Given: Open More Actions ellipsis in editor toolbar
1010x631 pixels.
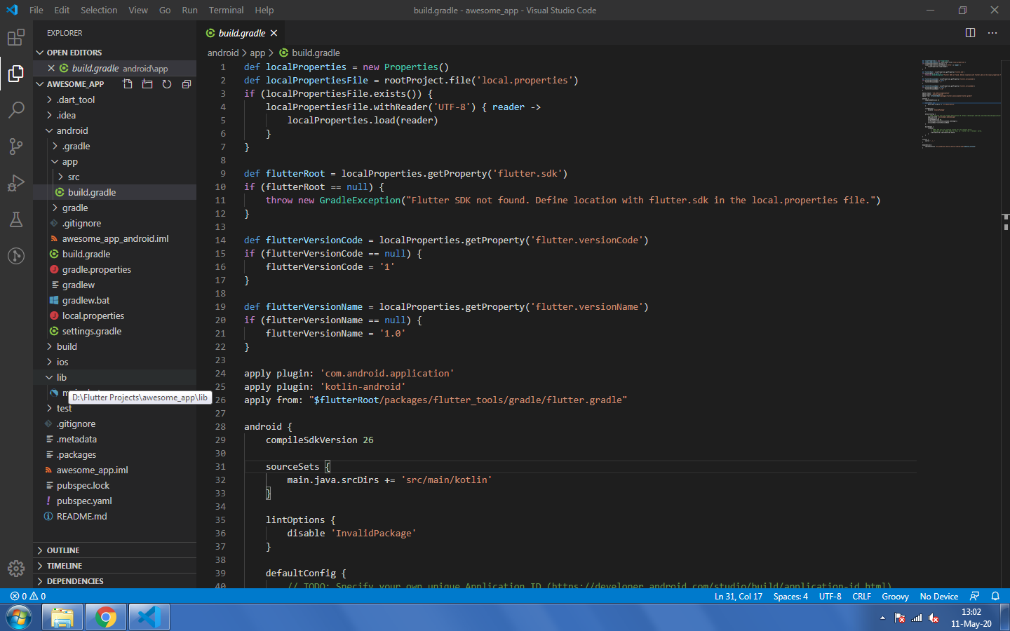Looking at the screenshot, I should (992, 33).
